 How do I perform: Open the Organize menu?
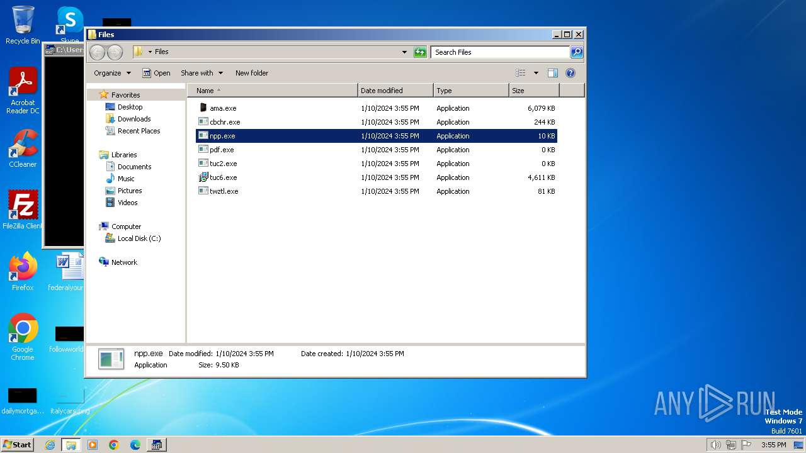tap(112, 73)
